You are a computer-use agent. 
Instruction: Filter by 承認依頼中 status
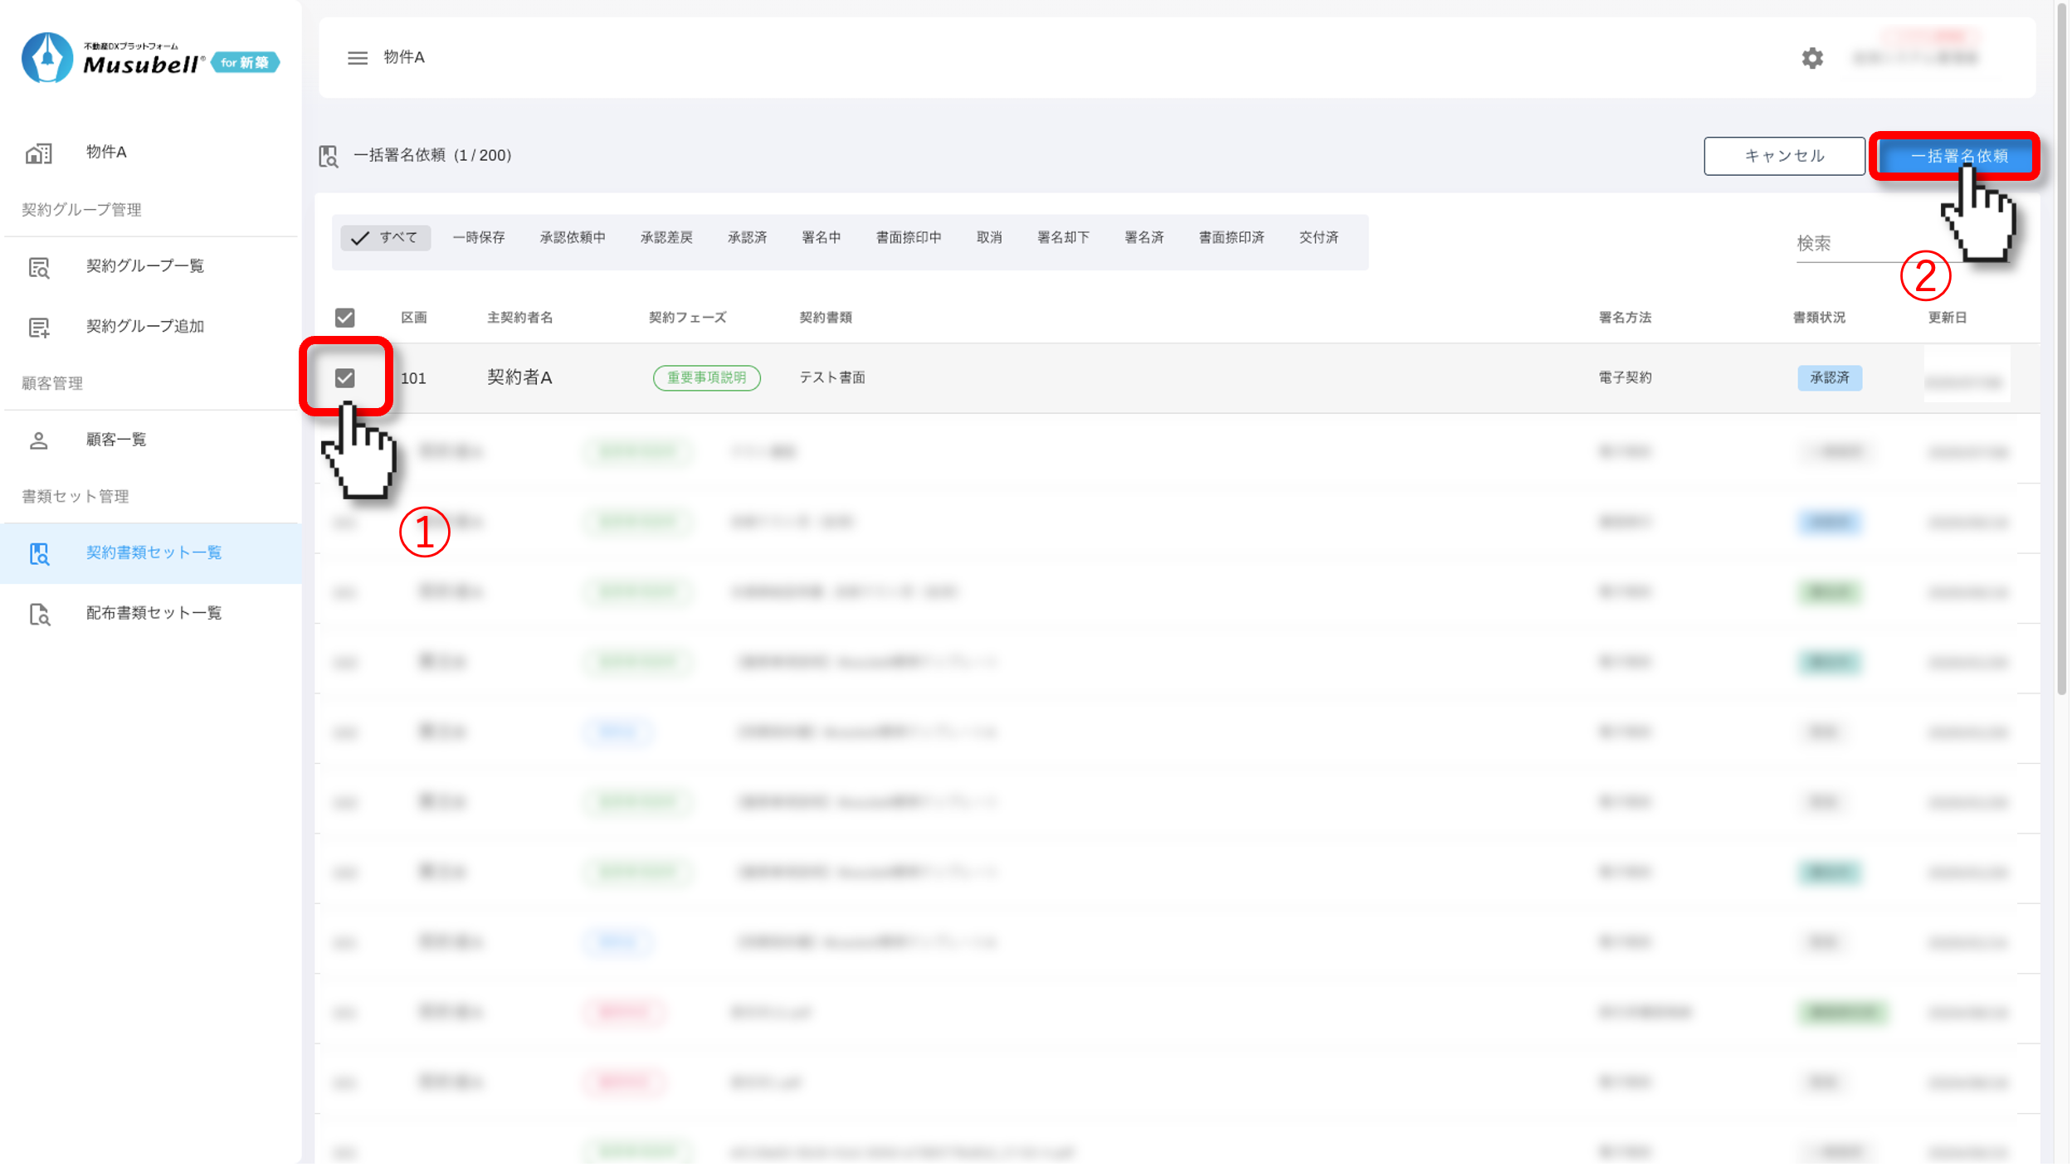pos(573,238)
